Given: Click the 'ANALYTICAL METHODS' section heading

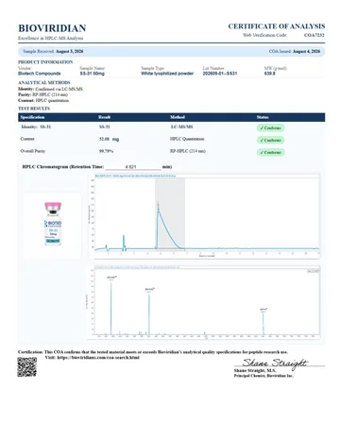Looking at the screenshot, I should click(x=44, y=82).
